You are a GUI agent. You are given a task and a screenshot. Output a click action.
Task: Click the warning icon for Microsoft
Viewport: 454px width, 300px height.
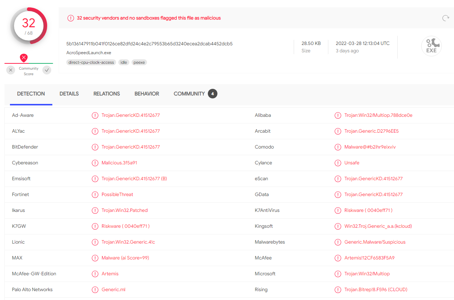(338, 274)
